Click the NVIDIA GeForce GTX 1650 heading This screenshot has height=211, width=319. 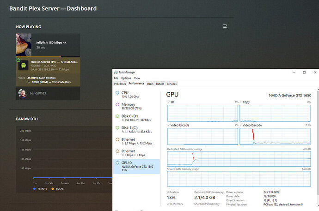tap(290, 96)
